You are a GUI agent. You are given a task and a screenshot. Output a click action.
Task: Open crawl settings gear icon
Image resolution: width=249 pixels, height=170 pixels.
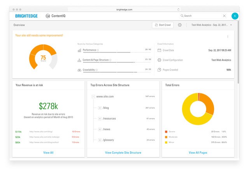coord(180,25)
